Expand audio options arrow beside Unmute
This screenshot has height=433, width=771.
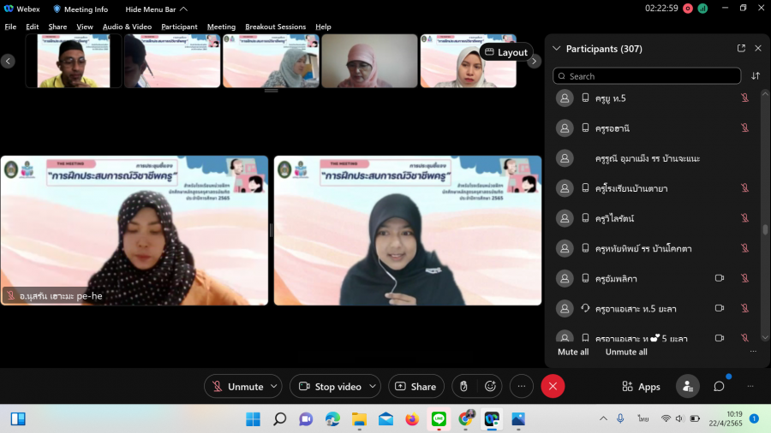click(x=273, y=387)
